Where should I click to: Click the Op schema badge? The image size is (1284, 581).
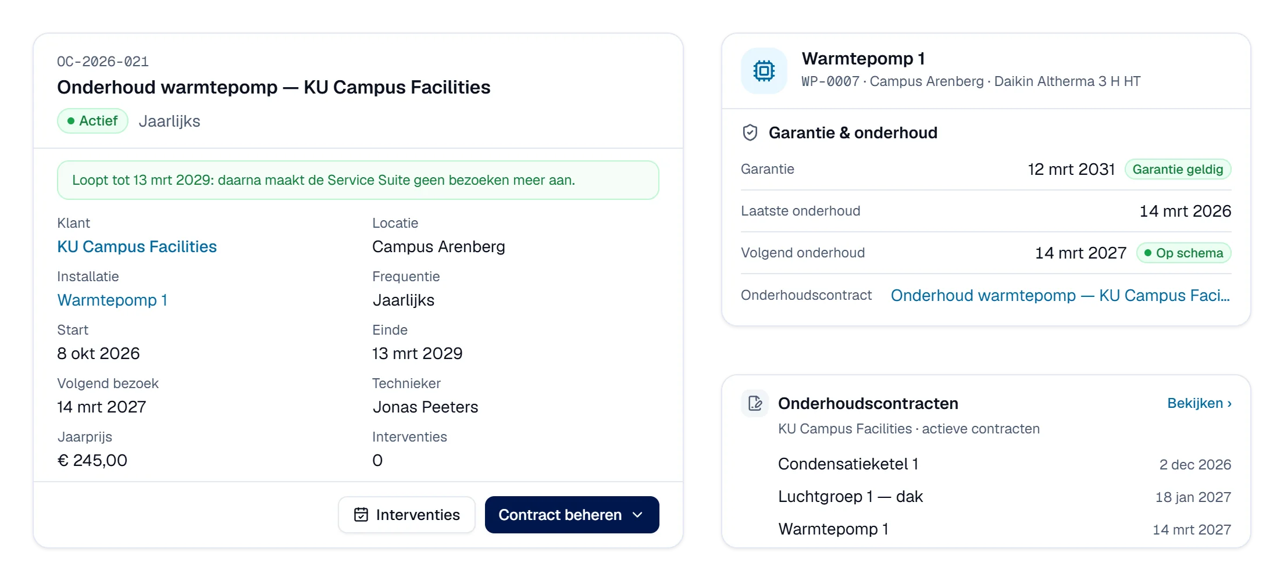click(1183, 253)
